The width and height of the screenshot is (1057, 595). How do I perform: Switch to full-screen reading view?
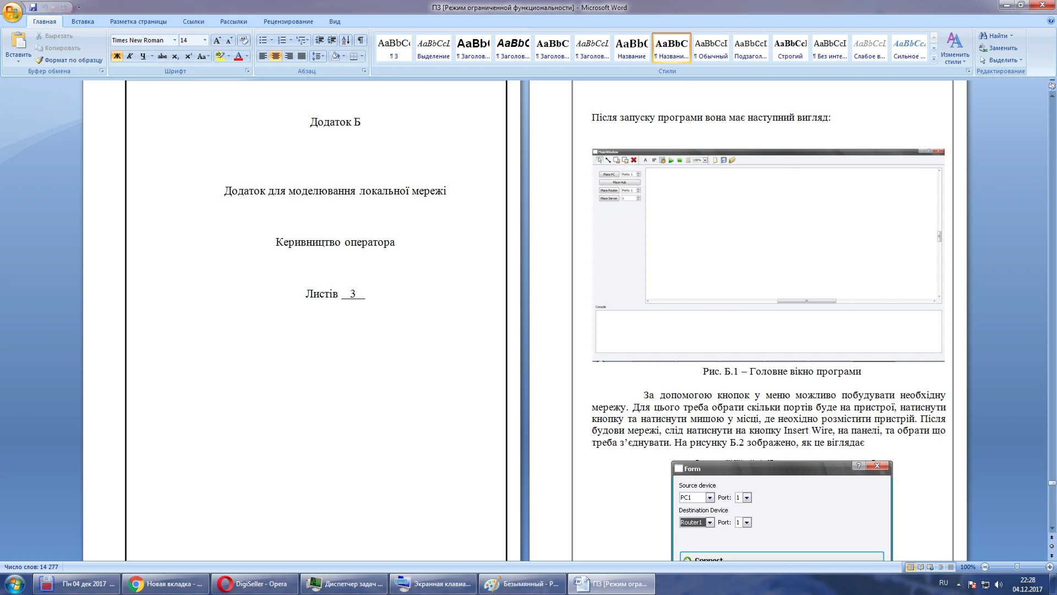pyautogui.click(x=920, y=567)
